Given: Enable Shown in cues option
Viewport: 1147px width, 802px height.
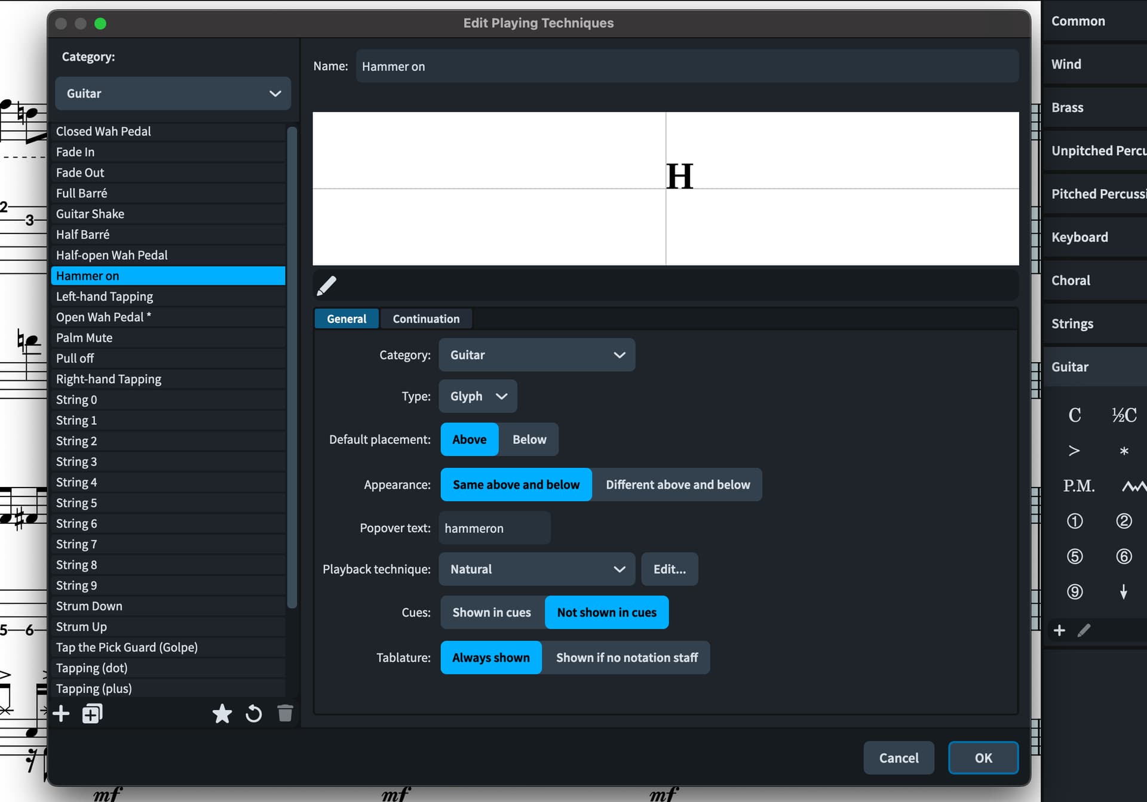Looking at the screenshot, I should tap(491, 612).
